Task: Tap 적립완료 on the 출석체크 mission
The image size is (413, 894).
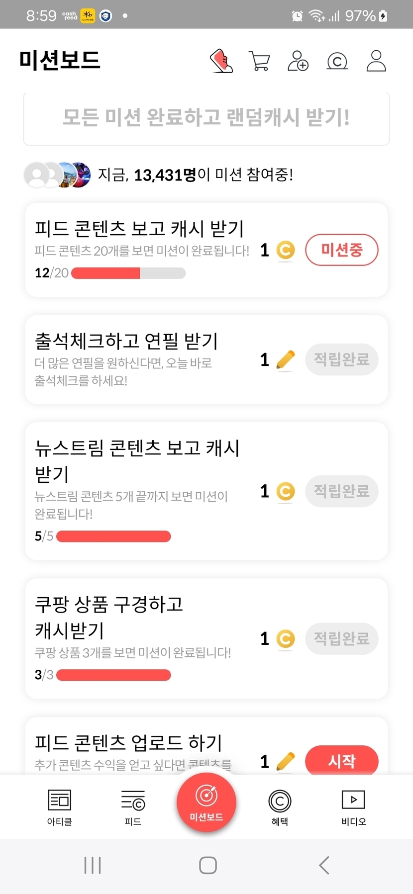Action: point(341,359)
